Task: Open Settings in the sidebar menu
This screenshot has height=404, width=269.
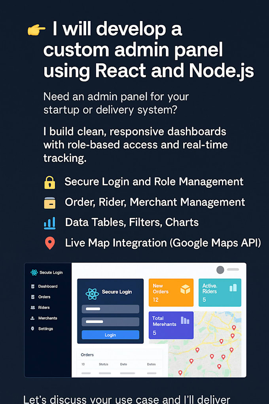Action: (x=45, y=328)
